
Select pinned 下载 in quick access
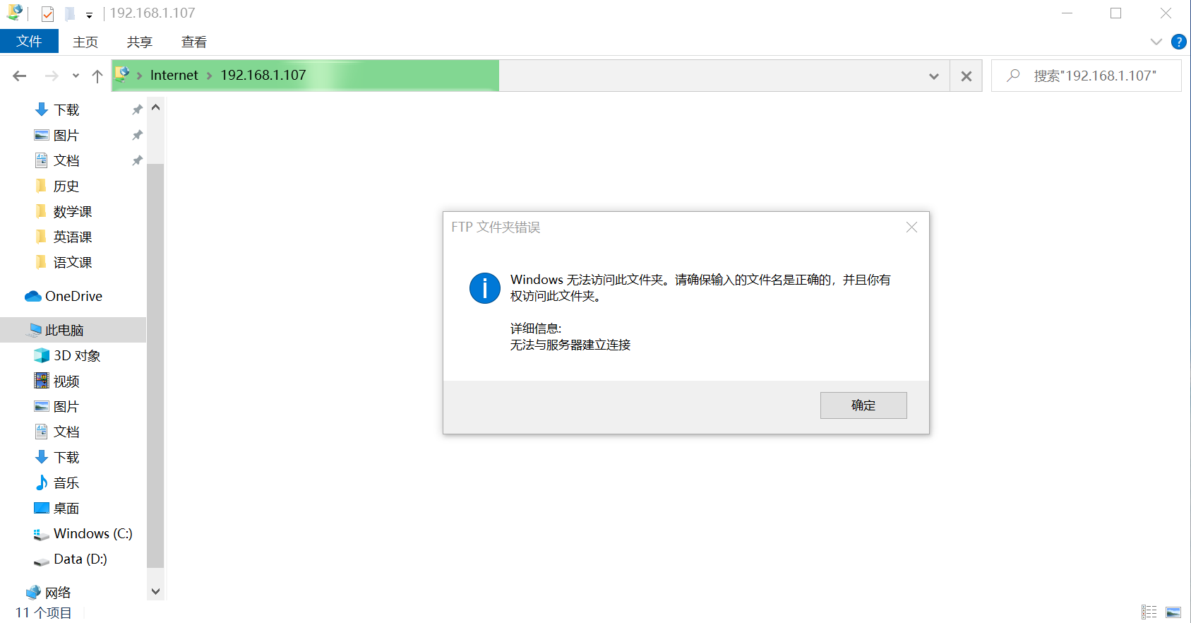click(66, 109)
